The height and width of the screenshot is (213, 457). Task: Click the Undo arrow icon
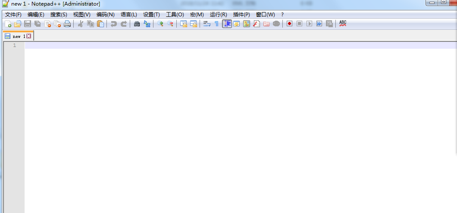[113, 24]
